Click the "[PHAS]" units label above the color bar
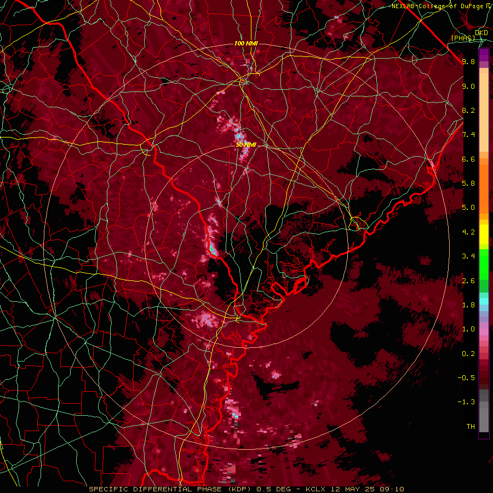Screen dimensions: 493x493 coord(463,38)
